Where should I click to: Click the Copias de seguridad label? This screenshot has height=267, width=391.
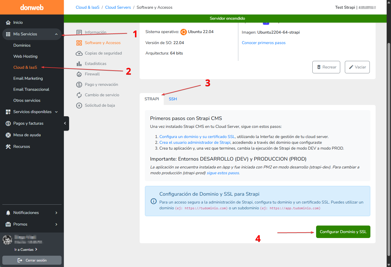coord(103,53)
